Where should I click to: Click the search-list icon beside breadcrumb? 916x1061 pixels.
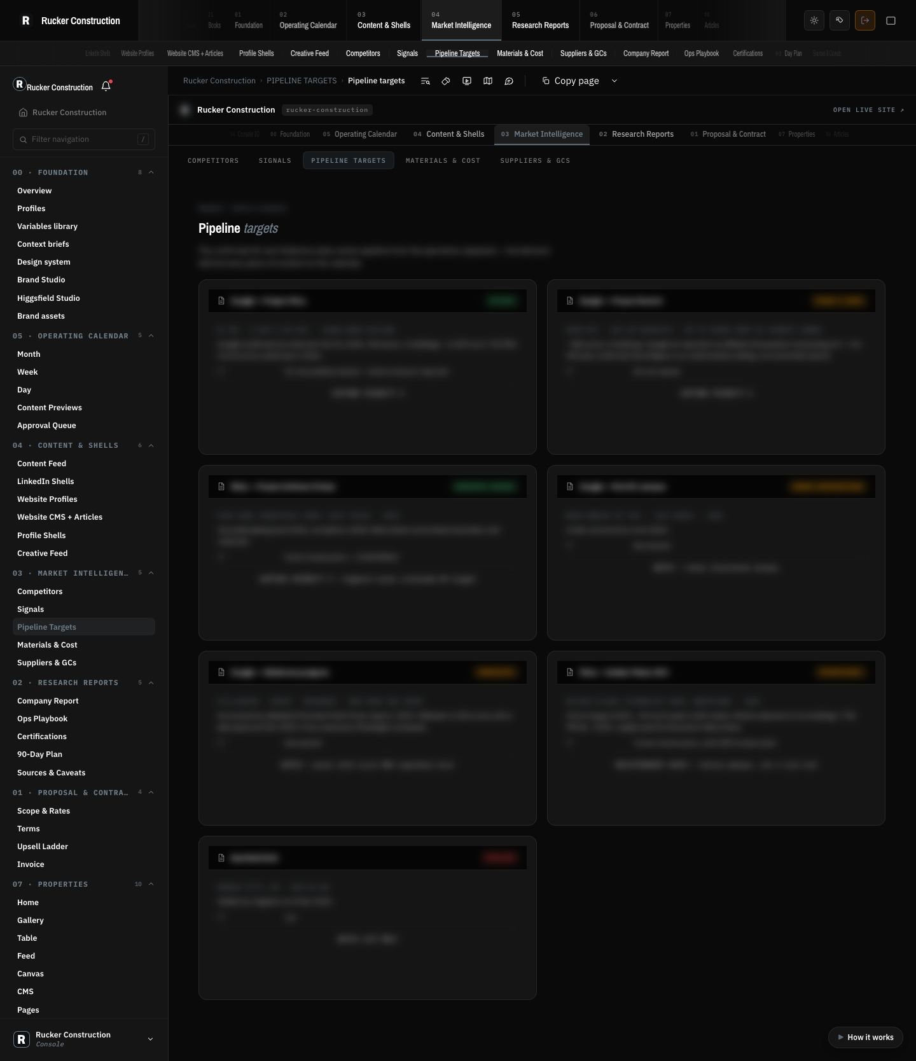pyautogui.click(x=426, y=81)
